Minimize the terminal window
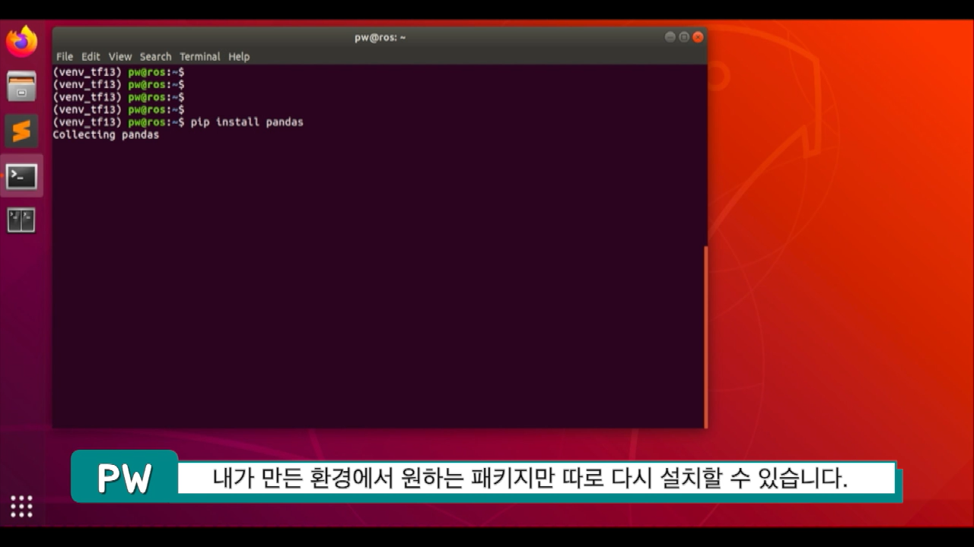The width and height of the screenshot is (974, 547). tap(670, 37)
